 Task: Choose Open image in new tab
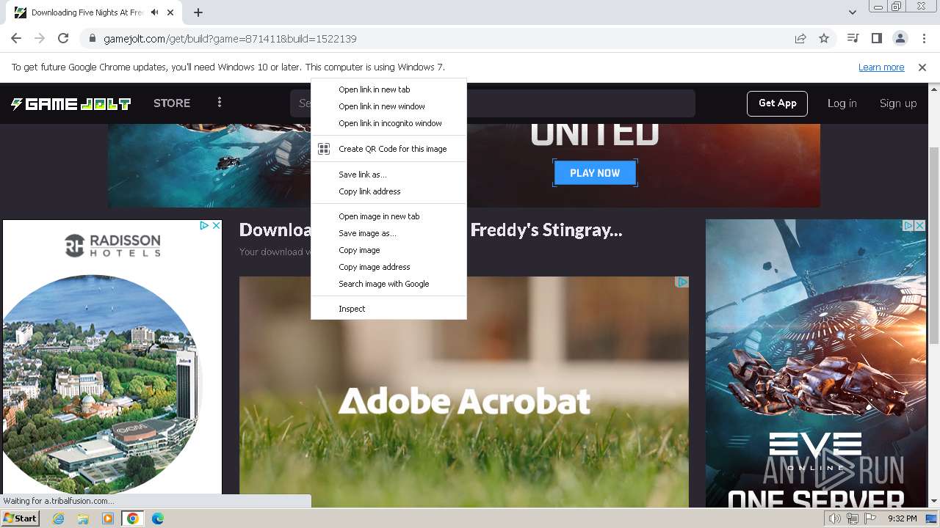(388, 216)
